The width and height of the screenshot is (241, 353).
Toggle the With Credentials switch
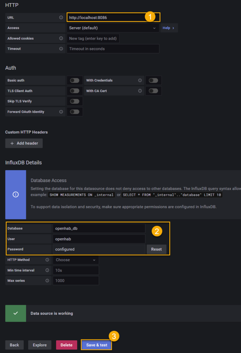pos(153,80)
